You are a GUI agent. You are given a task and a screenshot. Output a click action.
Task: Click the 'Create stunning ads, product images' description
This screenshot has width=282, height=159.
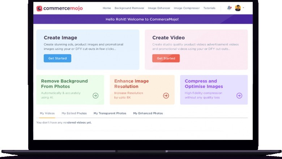(84, 47)
